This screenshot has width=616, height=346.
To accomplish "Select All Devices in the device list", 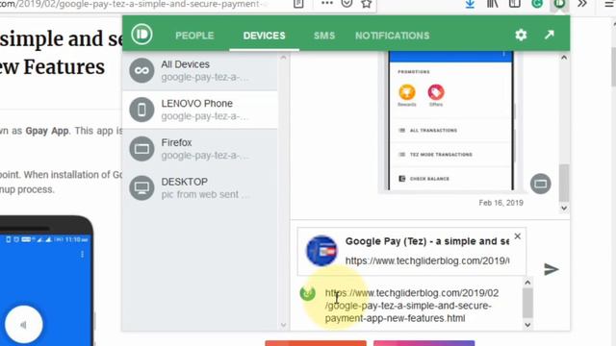I will coord(199,70).
